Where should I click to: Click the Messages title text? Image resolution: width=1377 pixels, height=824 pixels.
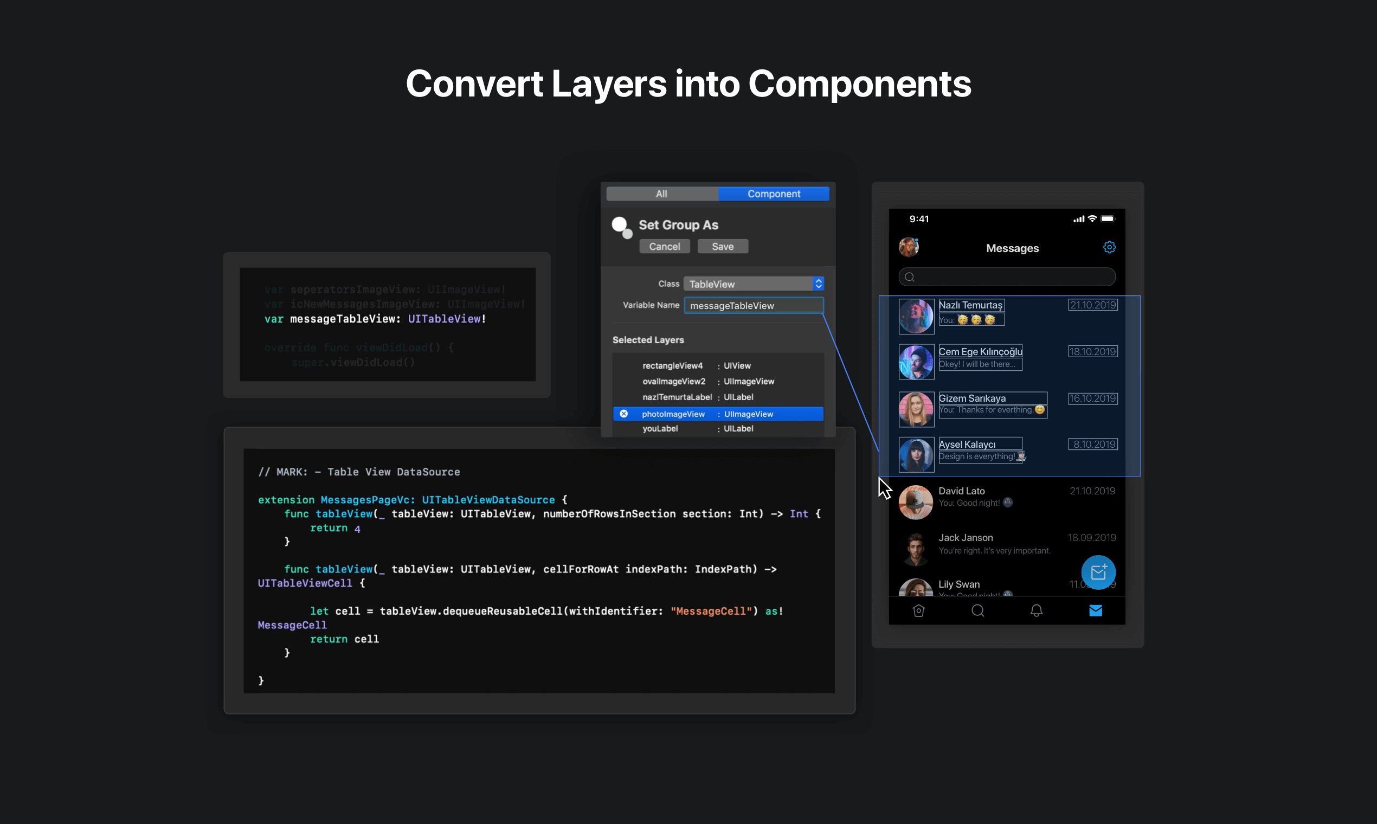click(1012, 248)
